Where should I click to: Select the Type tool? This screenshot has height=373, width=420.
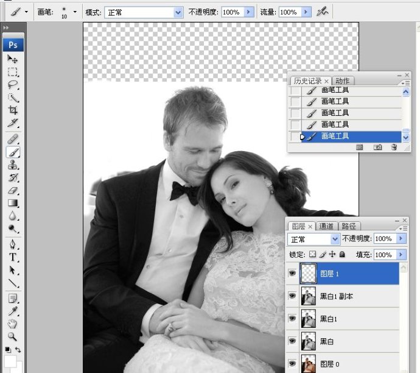[x=12, y=257]
